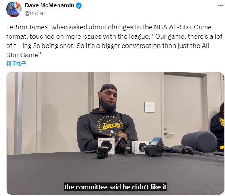The image size is (225, 196).
Task: Click the black phone lying on the table
Action: [x=91, y=152]
